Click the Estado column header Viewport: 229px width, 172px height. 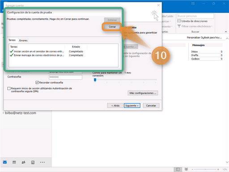point(76,47)
